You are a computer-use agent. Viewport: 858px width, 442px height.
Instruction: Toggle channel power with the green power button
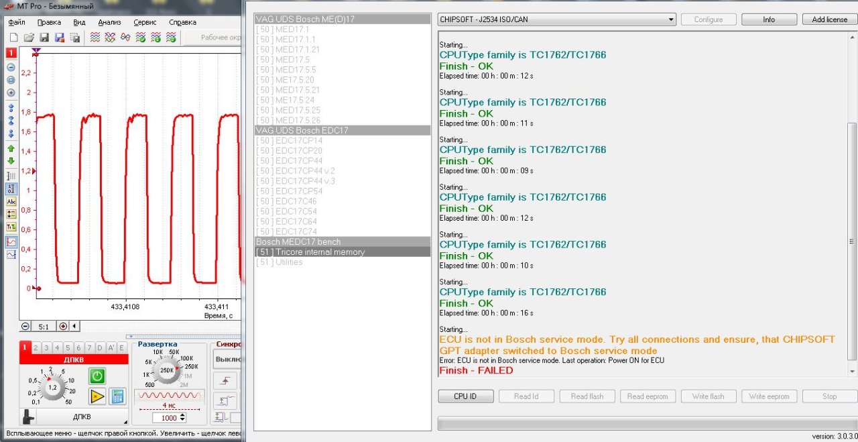(x=97, y=376)
